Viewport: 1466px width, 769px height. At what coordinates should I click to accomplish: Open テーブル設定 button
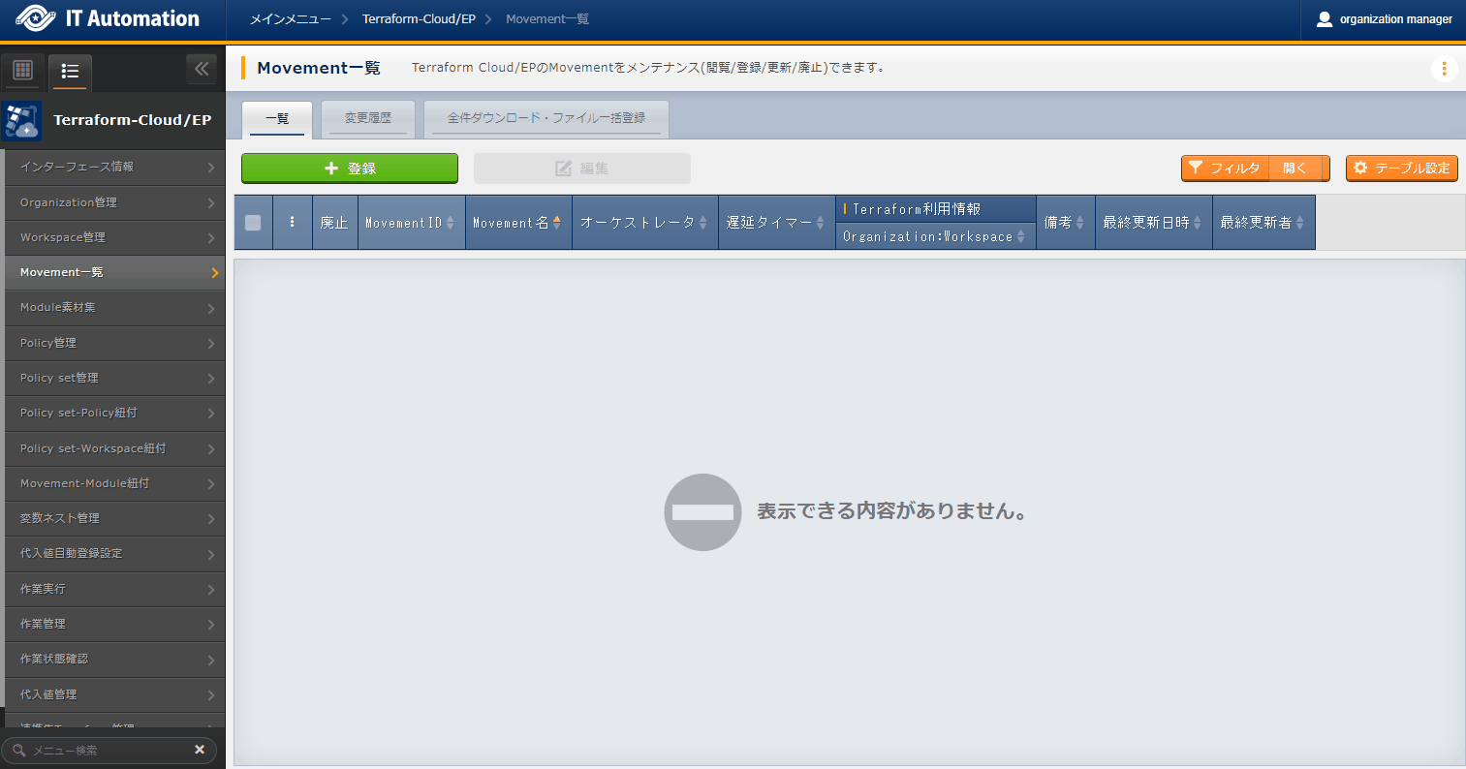1401,169
